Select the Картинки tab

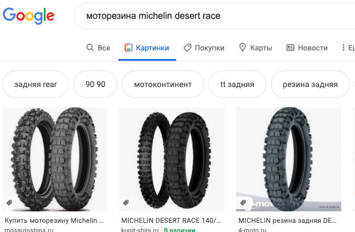pos(147,48)
